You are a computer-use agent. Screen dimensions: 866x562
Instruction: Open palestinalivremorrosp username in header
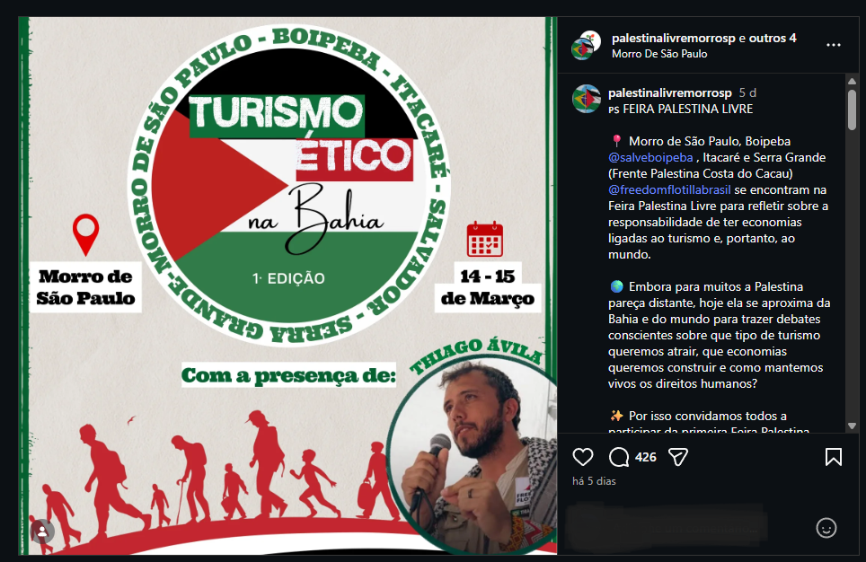pyautogui.click(x=673, y=38)
